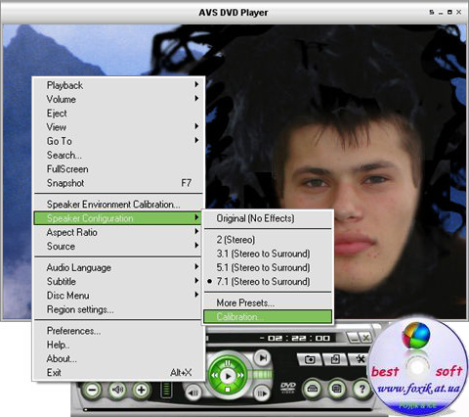Select the checked 7.1 (Stereo to Surround)
This screenshot has width=469, height=417.
click(268, 282)
